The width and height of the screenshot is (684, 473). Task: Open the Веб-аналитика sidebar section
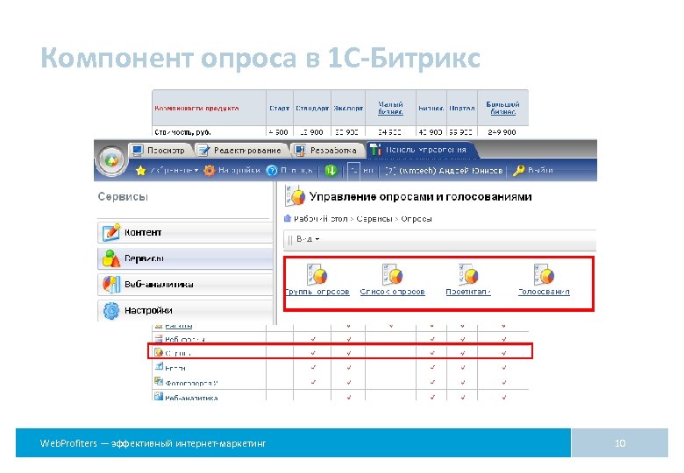(x=185, y=285)
